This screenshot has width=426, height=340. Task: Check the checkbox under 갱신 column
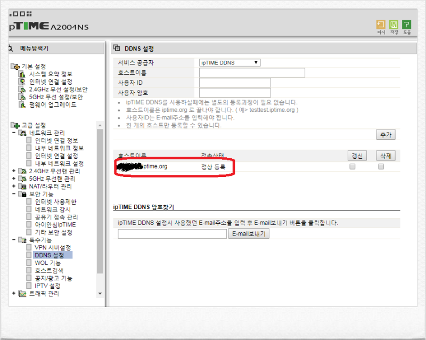click(353, 166)
